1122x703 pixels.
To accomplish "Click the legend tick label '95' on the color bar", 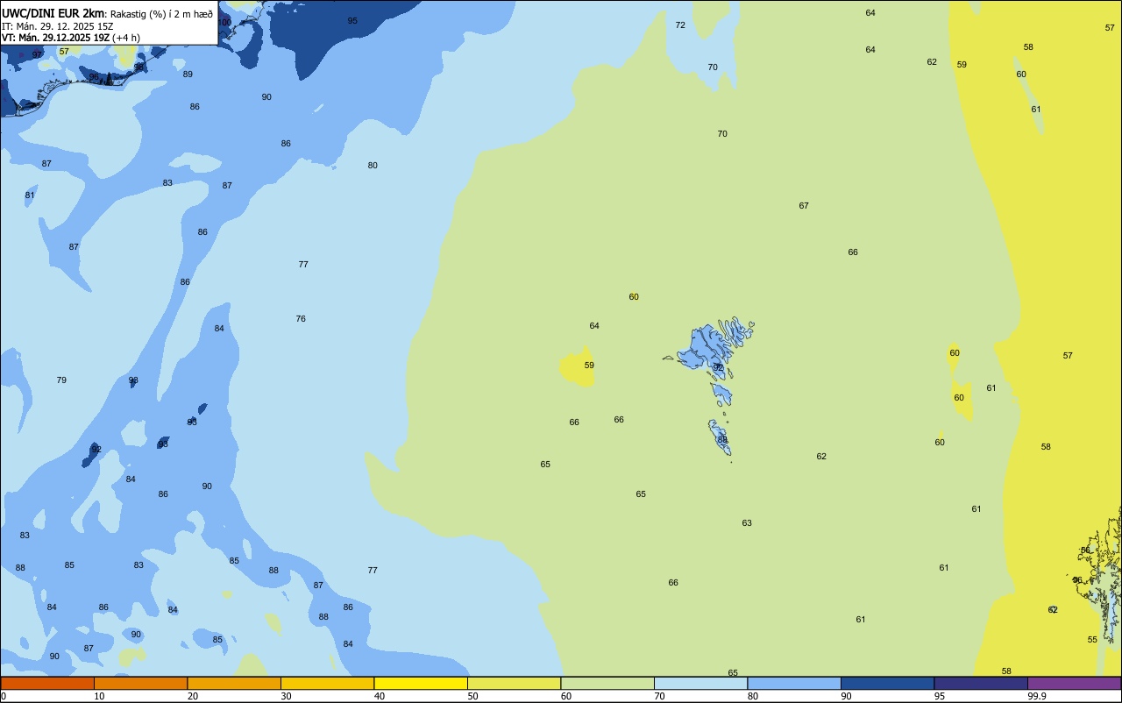I will (x=940, y=696).
